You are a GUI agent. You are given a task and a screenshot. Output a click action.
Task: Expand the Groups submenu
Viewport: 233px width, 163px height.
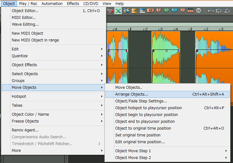click(x=54, y=80)
